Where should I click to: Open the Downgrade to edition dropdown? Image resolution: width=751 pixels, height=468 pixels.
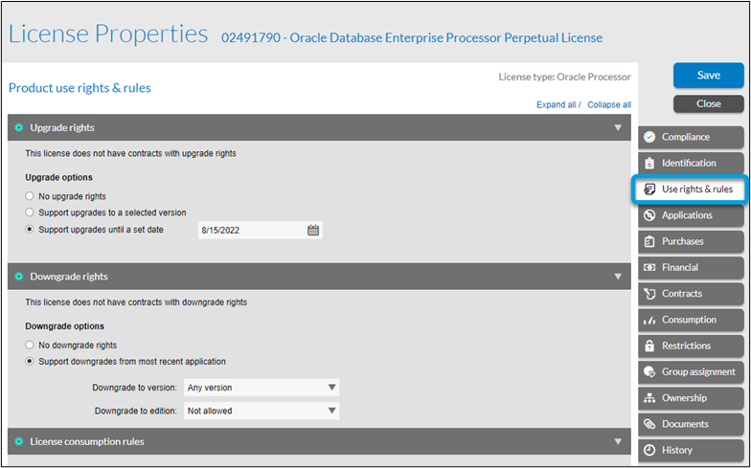262,411
